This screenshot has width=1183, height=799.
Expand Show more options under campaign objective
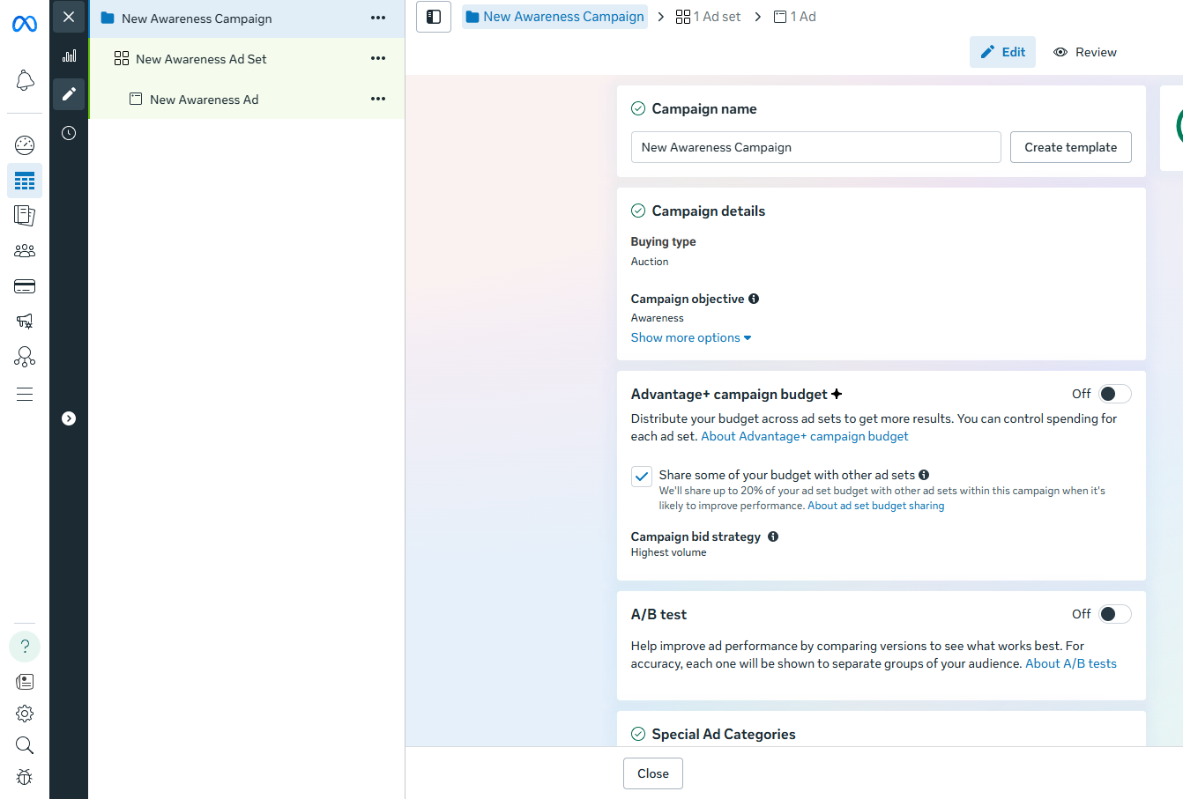[x=690, y=337]
